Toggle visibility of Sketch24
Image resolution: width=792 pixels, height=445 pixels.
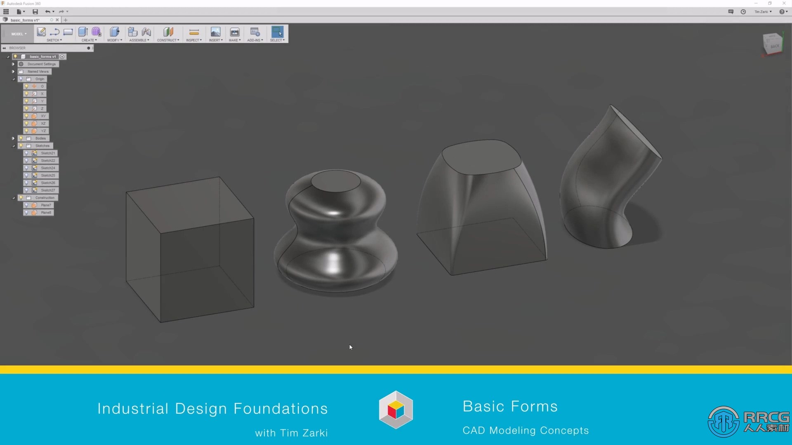27,168
